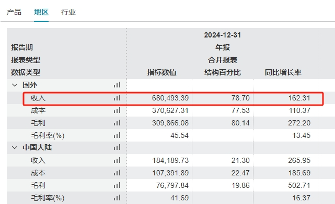Click the 毛利率(%) label under 国外
This screenshot has height=204, width=335.
[48, 135]
